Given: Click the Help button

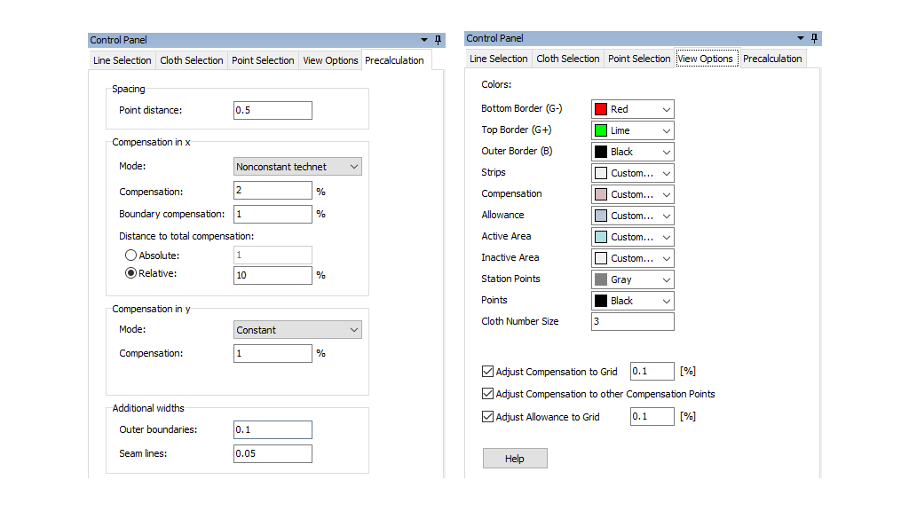Looking at the screenshot, I should click(x=515, y=459).
